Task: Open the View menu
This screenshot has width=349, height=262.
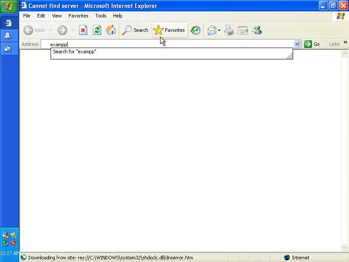Action: (x=57, y=16)
